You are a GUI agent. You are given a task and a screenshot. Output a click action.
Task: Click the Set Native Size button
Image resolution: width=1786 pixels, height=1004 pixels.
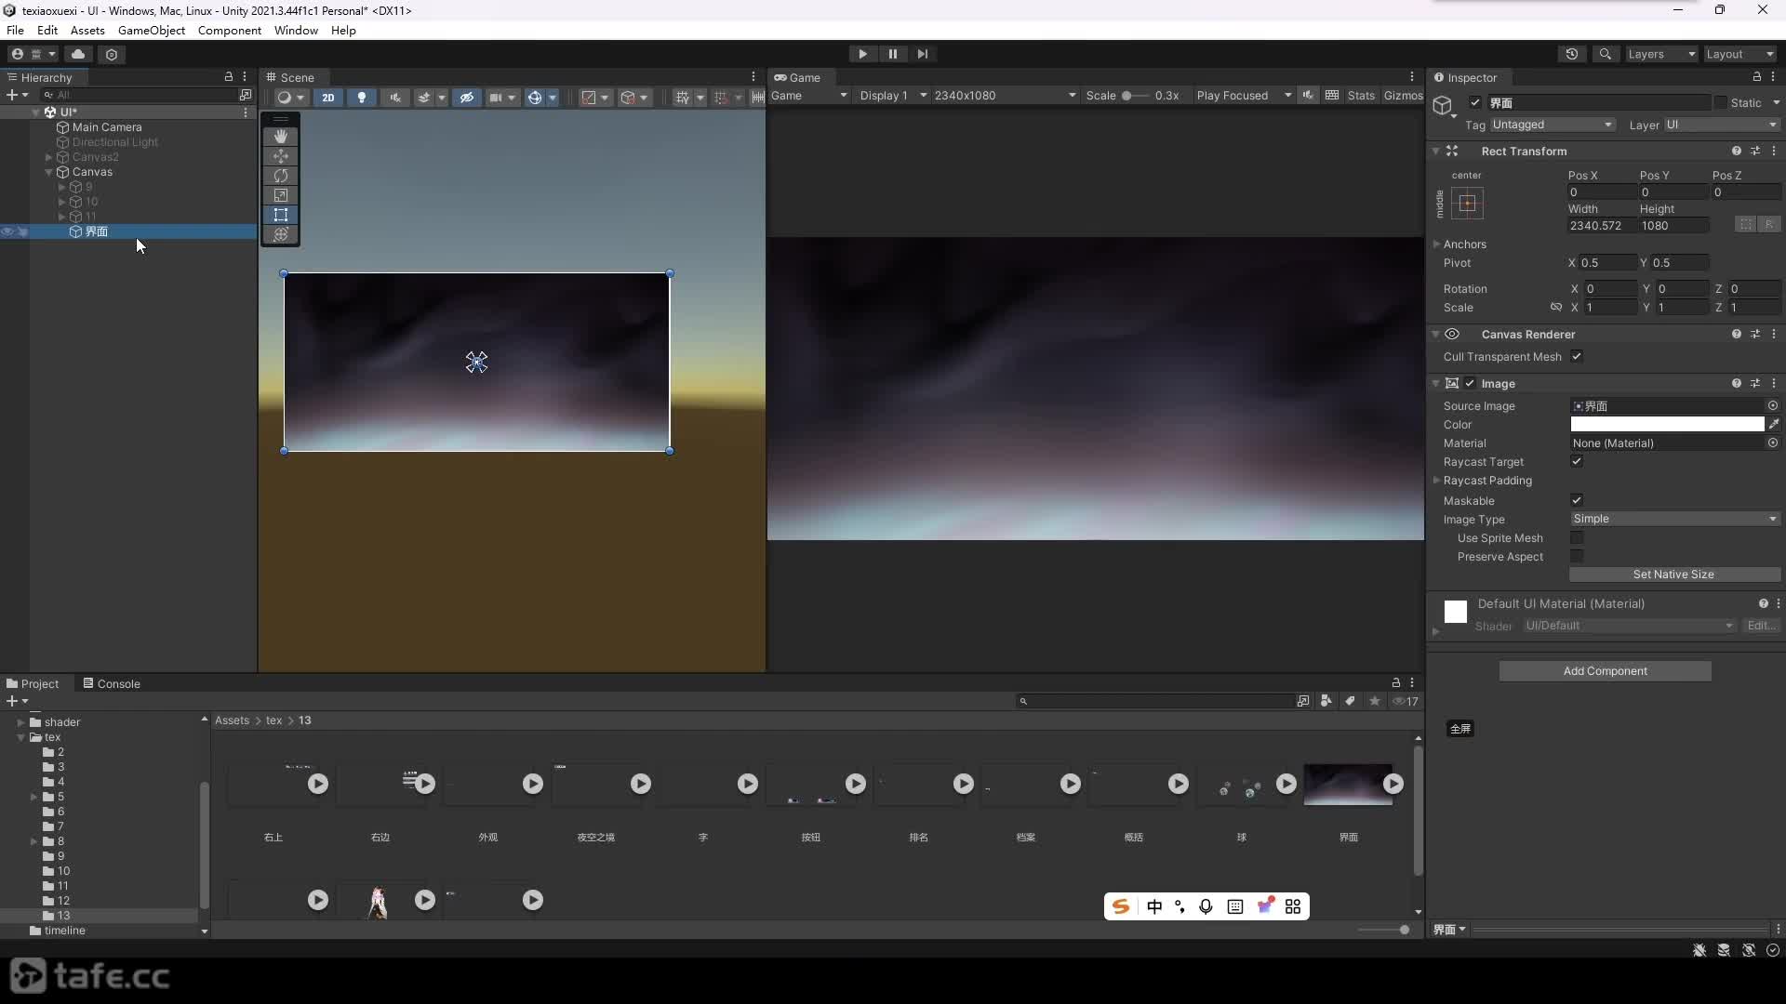(x=1673, y=575)
